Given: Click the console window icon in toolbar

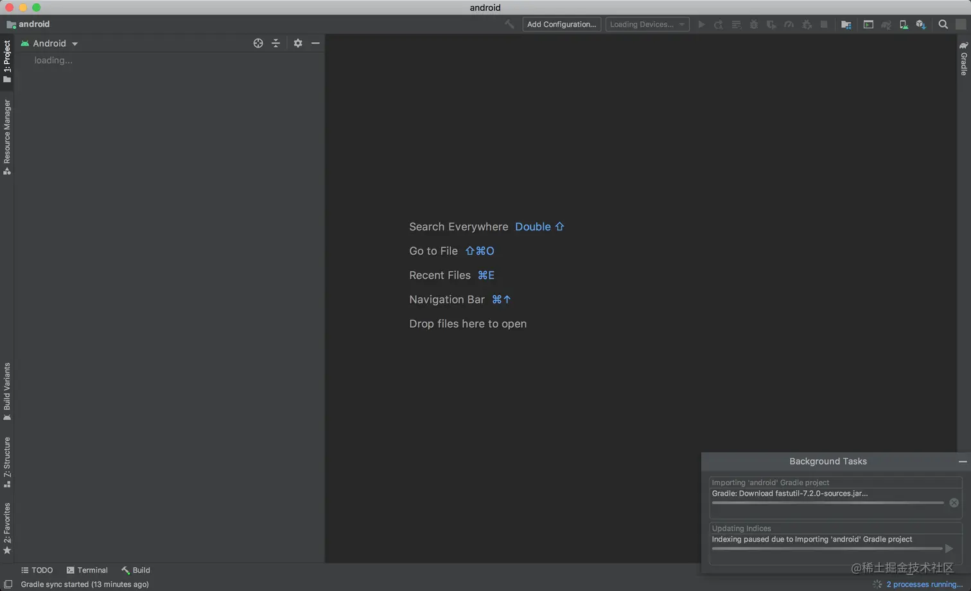Looking at the screenshot, I should [868, 24].
